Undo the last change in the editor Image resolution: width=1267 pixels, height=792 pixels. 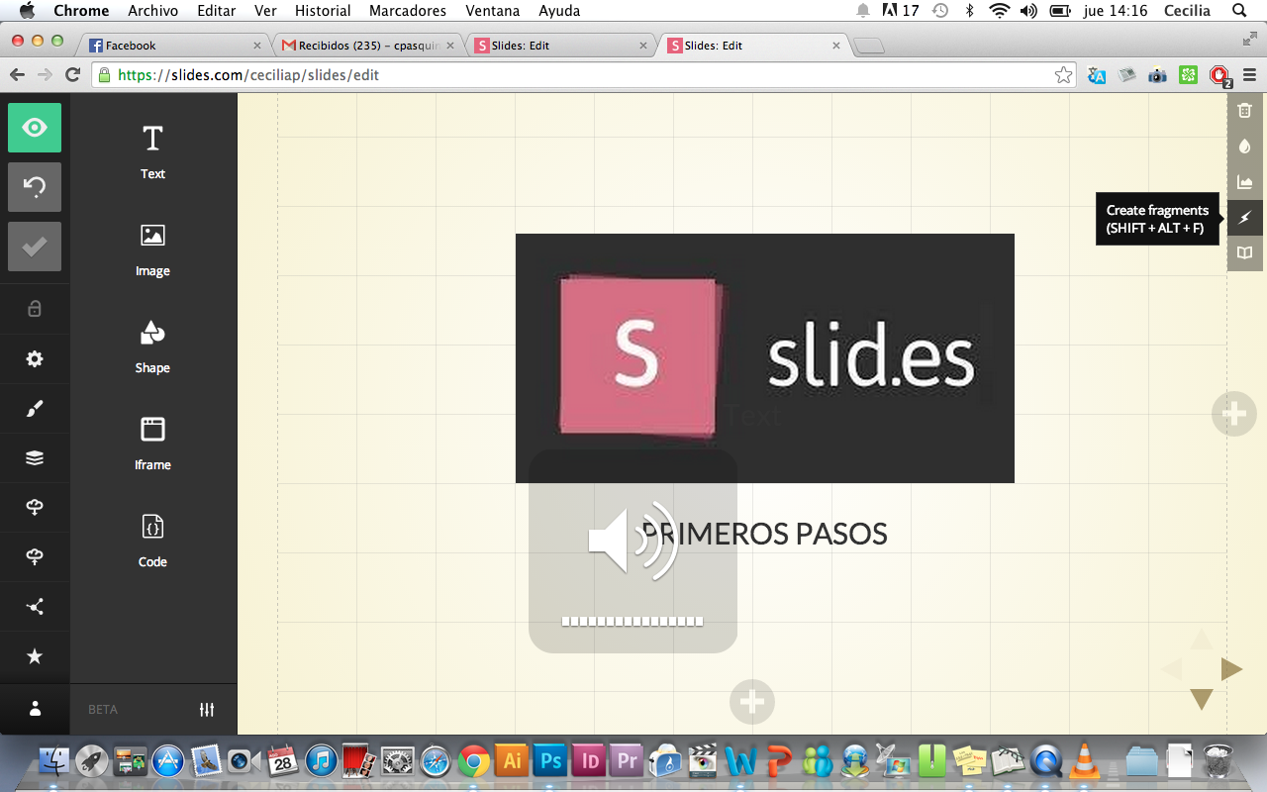coord(35,187)
